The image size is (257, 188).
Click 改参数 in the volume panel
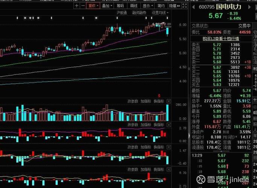(133, 102)
